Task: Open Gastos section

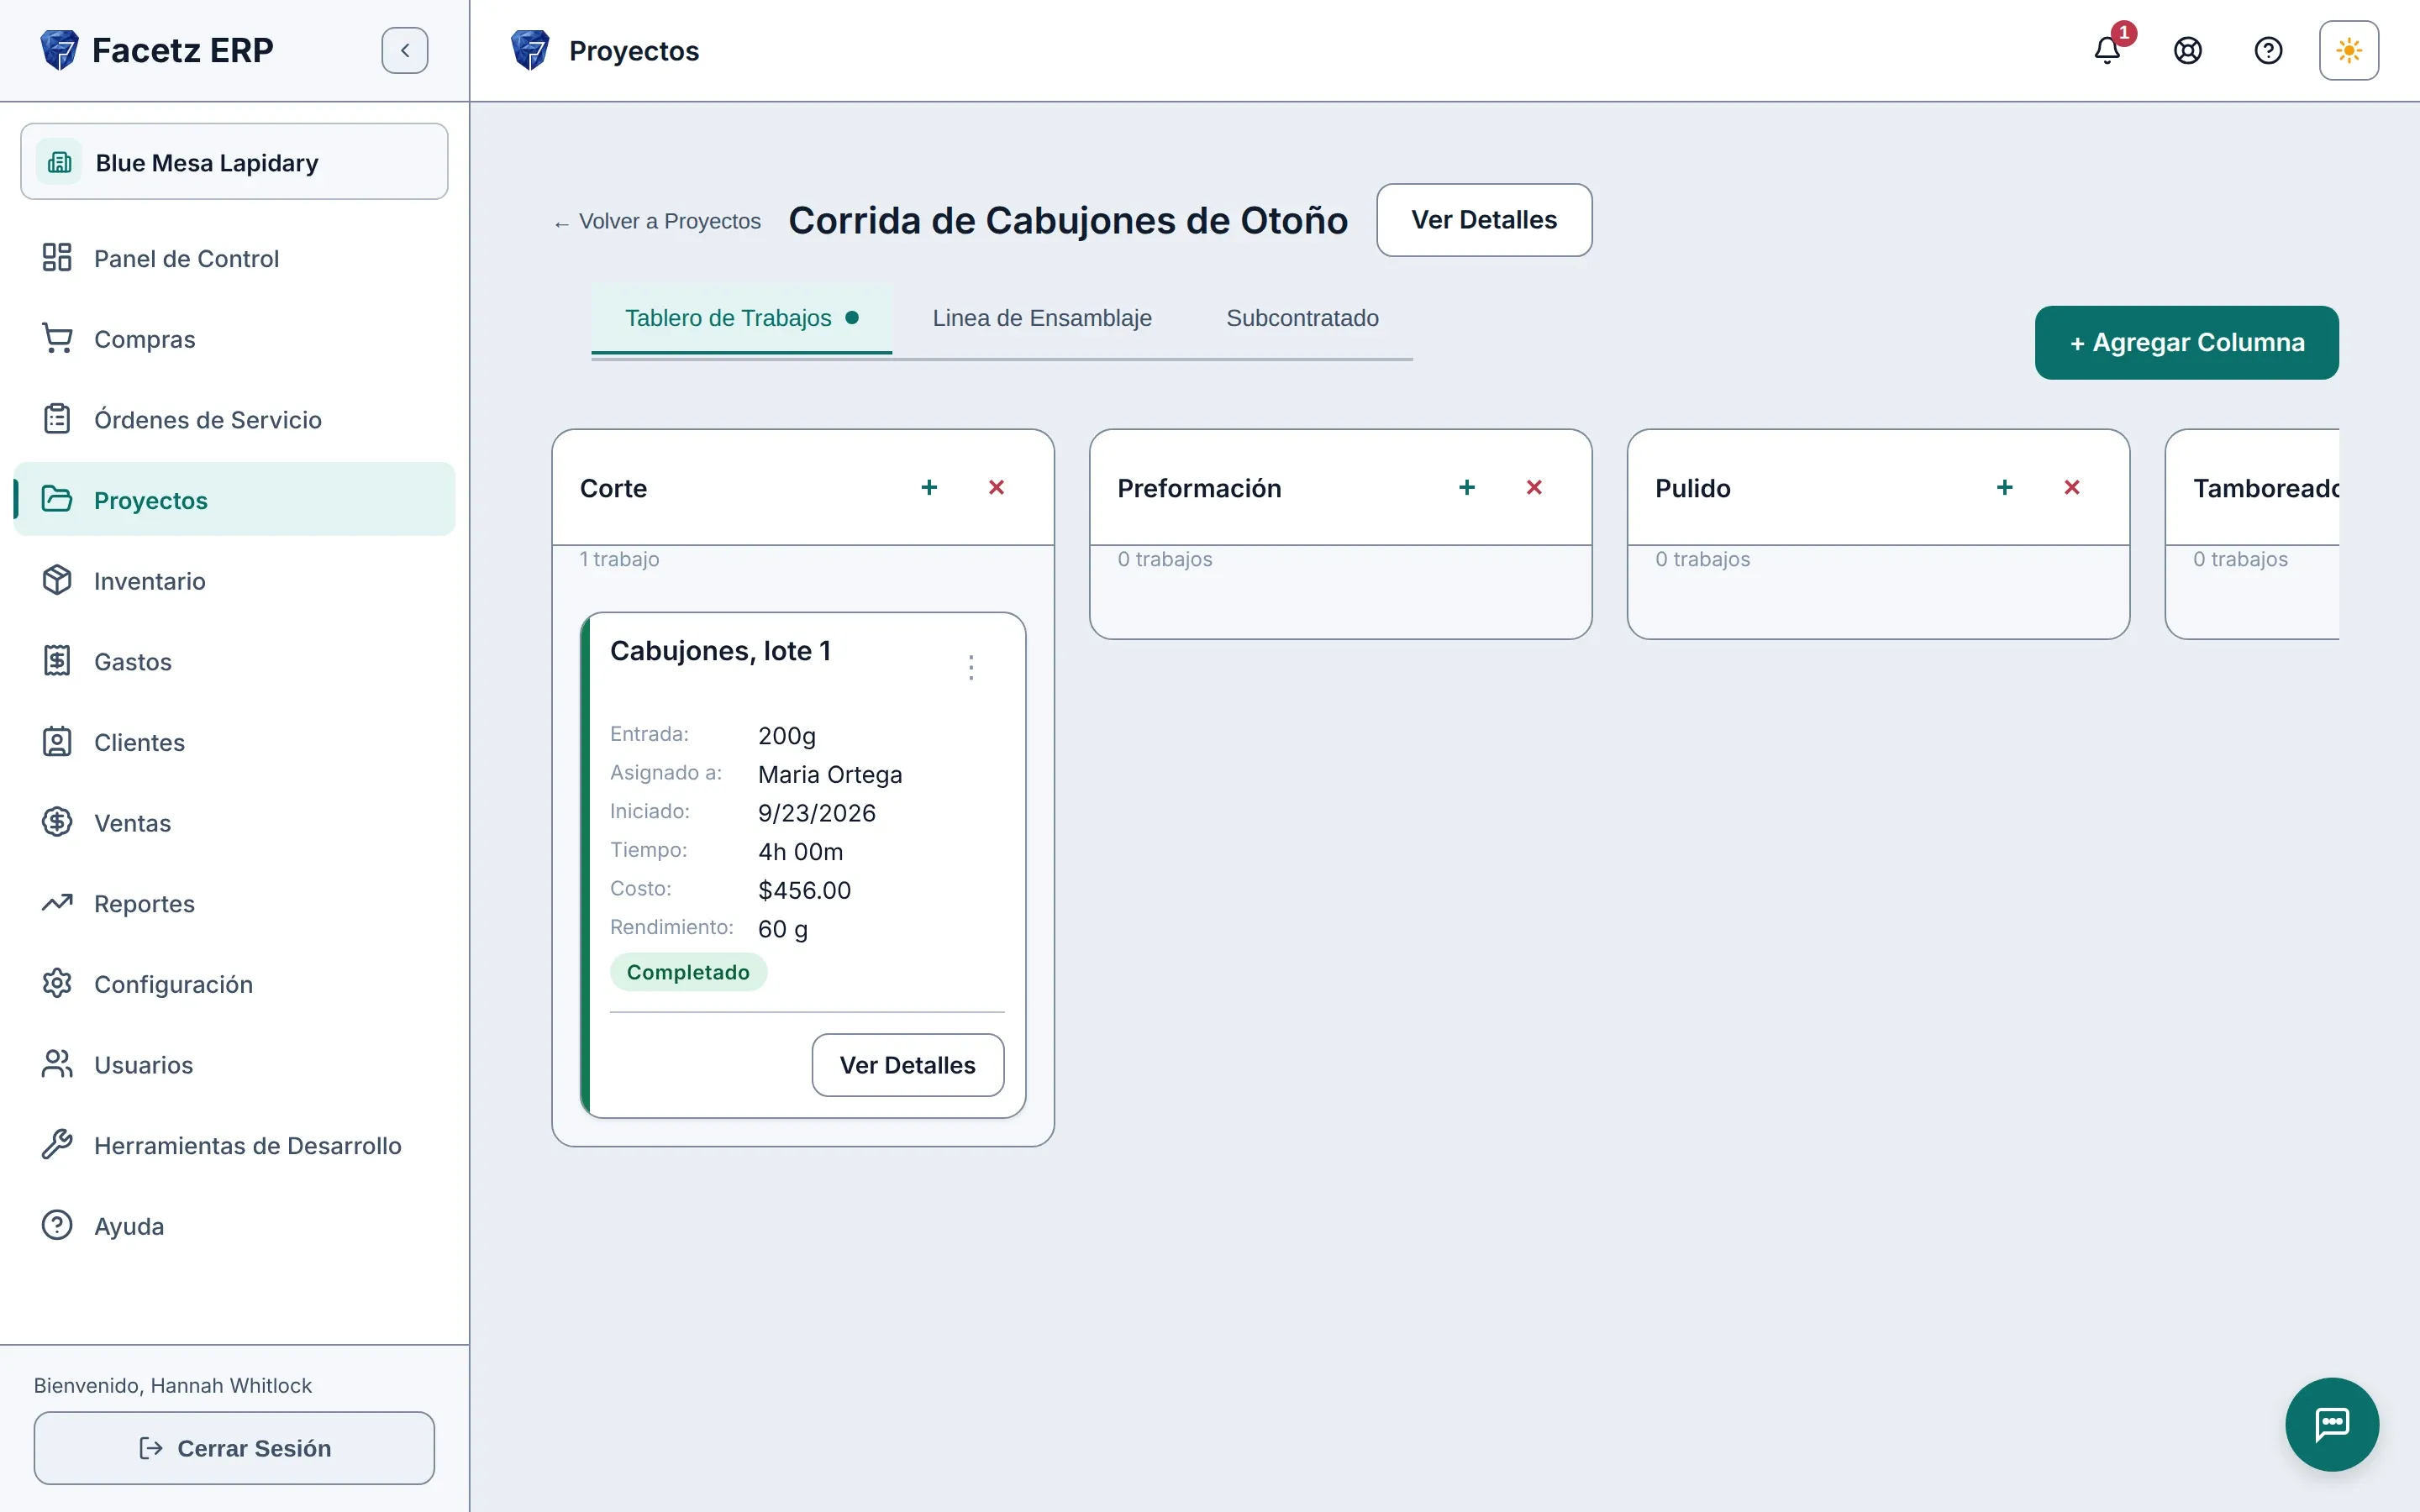Action: [x=234, y=661]
